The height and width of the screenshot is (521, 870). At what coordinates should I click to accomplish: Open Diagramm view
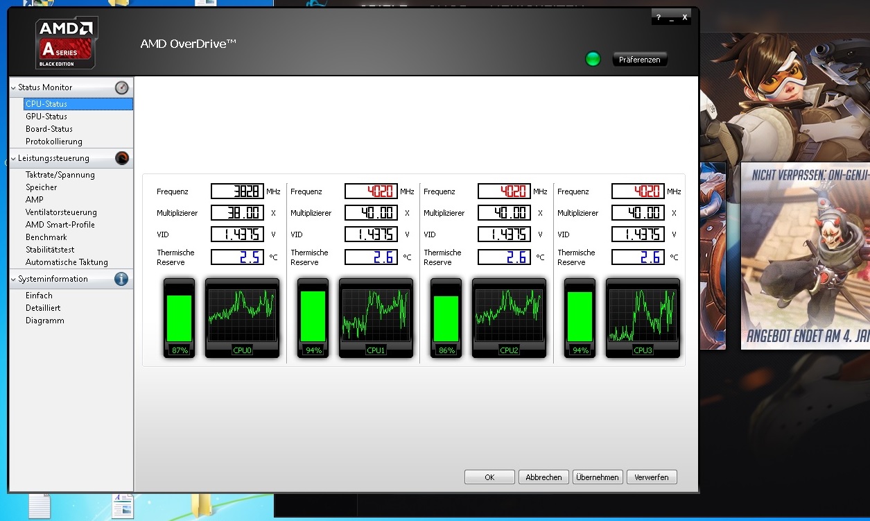coord(45,321)
